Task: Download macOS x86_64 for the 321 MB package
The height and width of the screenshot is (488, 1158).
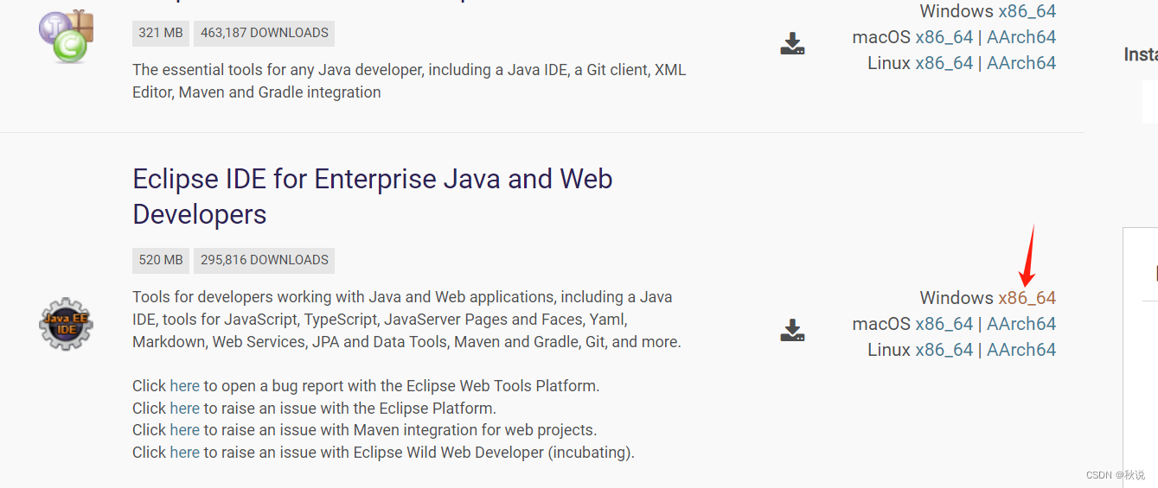Action: click(944, 37)
